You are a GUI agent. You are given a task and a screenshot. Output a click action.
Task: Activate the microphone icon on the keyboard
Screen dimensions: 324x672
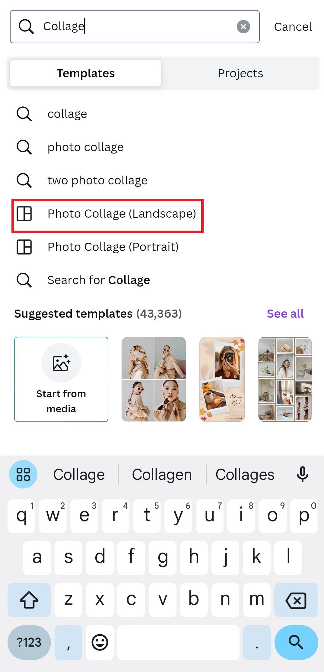point(303,474)
